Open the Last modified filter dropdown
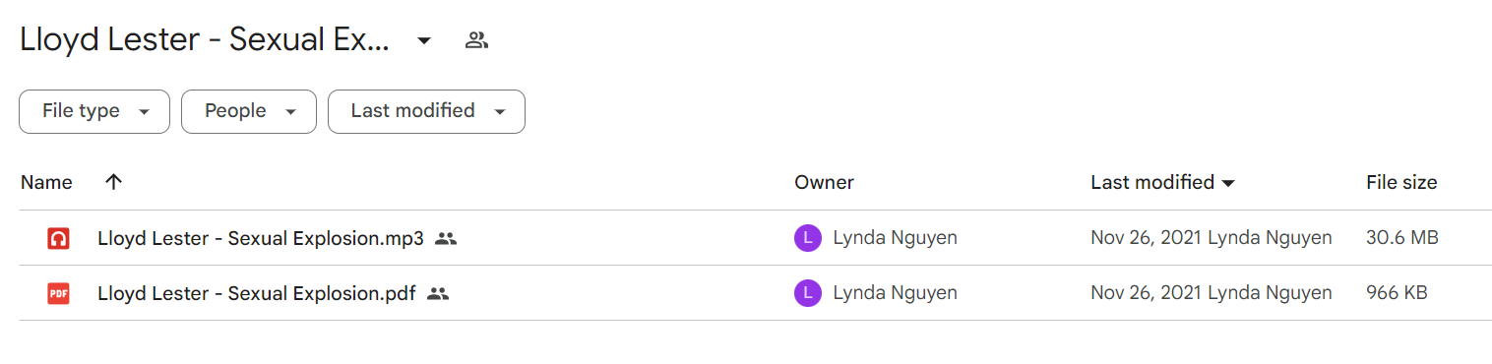The height and width of the screenshot is (364, 1492). pos(426,111)
